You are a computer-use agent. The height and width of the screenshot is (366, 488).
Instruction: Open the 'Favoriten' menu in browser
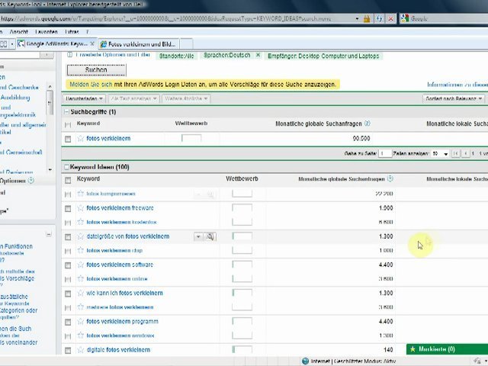(46, 32)
